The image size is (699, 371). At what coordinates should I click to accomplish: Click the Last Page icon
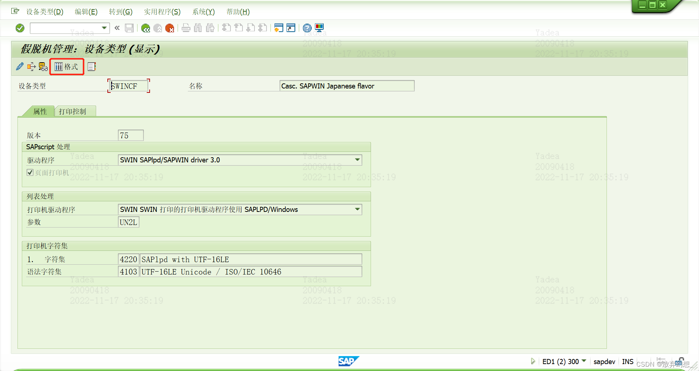(262, 28)
